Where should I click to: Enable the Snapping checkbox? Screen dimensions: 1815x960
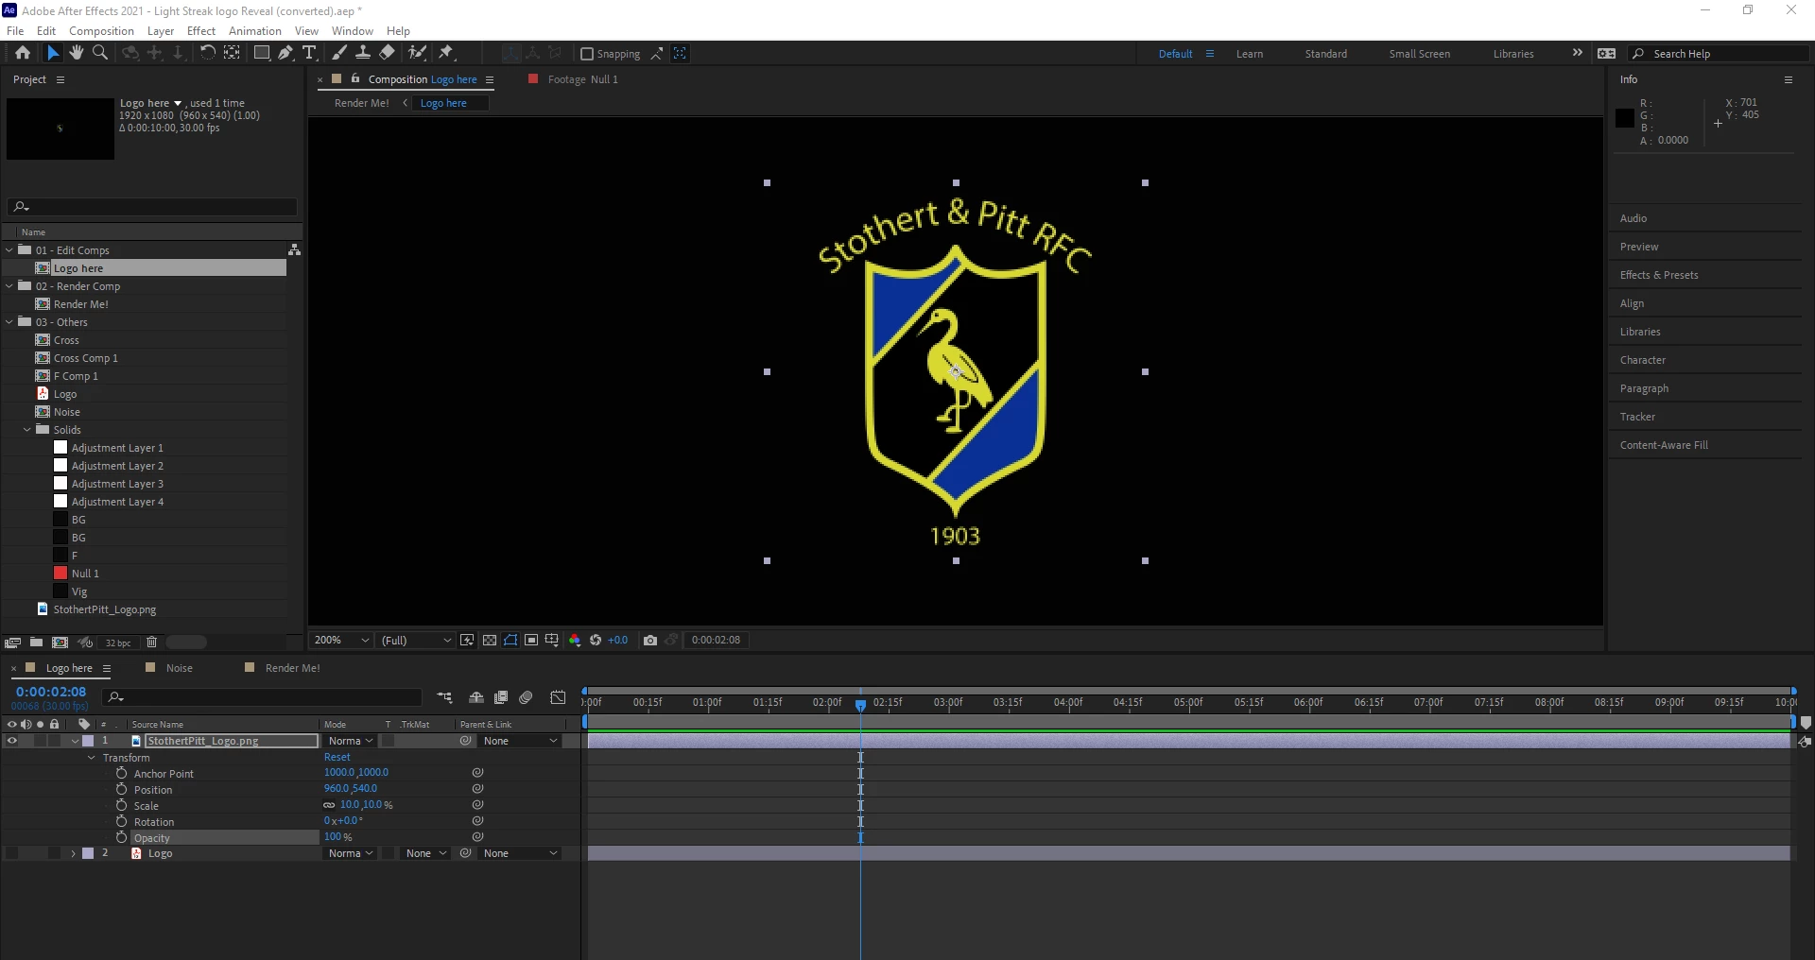587,54
